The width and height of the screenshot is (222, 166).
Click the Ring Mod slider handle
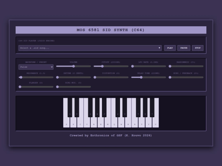[57, 87]
